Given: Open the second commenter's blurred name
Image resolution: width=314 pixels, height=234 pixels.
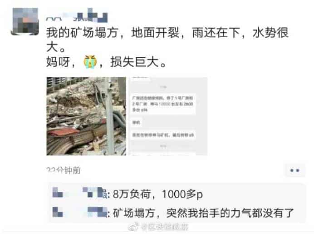Looking at the screenshot, I should pos(79,212).
